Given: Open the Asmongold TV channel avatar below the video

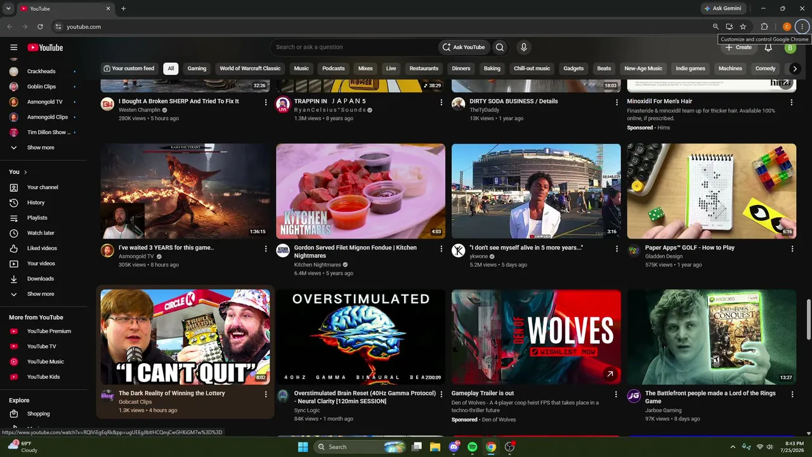Looking at the screenshot, I should click(x=107, y=251).
